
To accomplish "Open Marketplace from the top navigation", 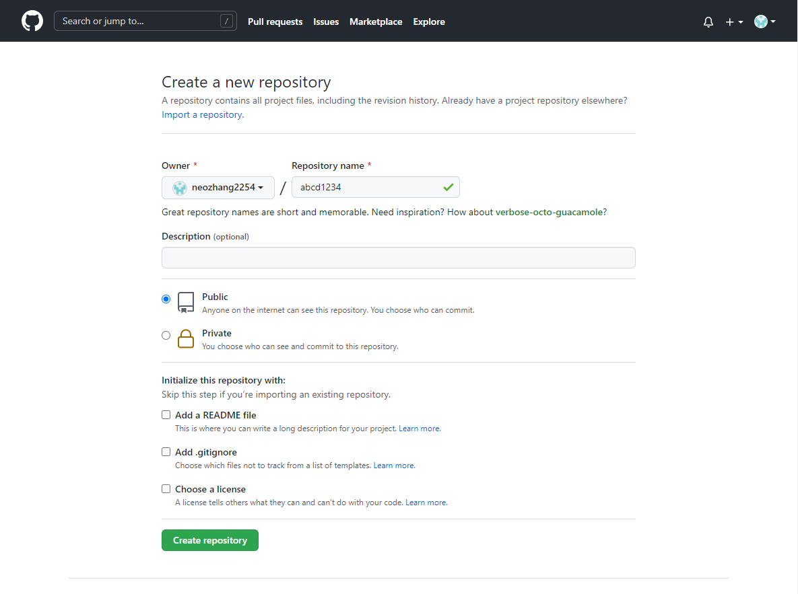I will pyautogui.click(x=376, y=22).
